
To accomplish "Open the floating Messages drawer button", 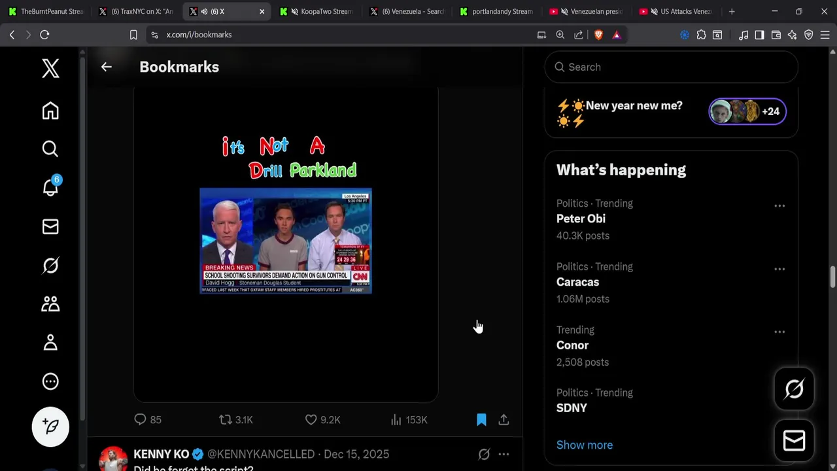I will [794, 442].
